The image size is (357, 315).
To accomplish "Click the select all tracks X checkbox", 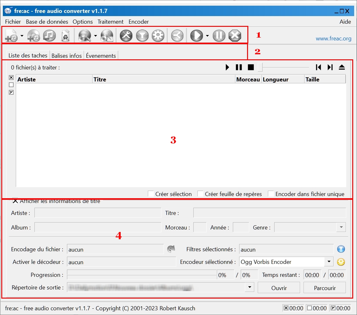I will tap(11, 78).
